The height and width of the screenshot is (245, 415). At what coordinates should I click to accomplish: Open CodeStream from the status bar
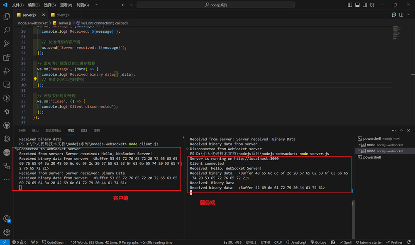pos(54,242)
